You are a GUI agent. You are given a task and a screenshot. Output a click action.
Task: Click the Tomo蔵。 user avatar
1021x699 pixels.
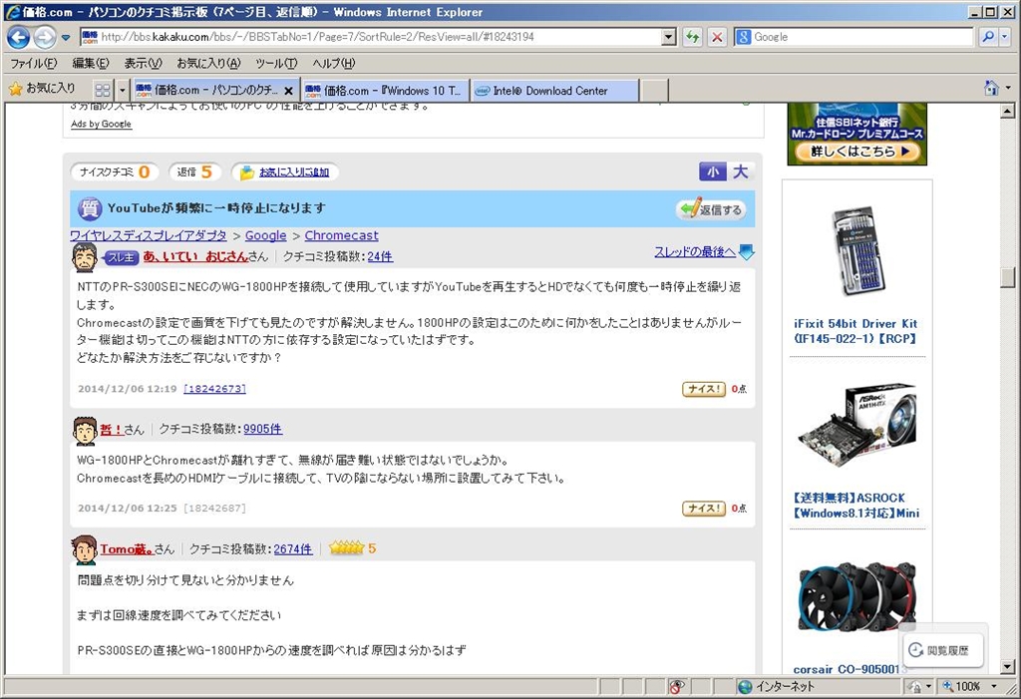click(x=84, y=549)
